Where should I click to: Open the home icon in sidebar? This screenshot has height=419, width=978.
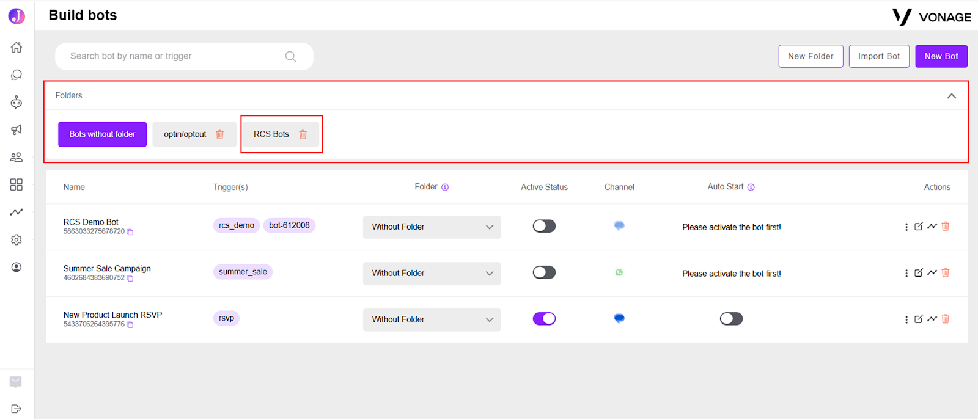coord(17,47)
